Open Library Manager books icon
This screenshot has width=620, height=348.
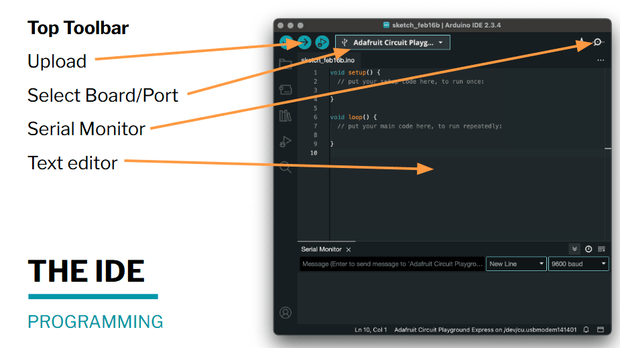(286, 116)
